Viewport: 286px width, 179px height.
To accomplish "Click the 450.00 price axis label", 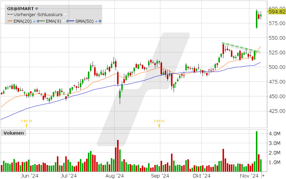I will 277,96.
